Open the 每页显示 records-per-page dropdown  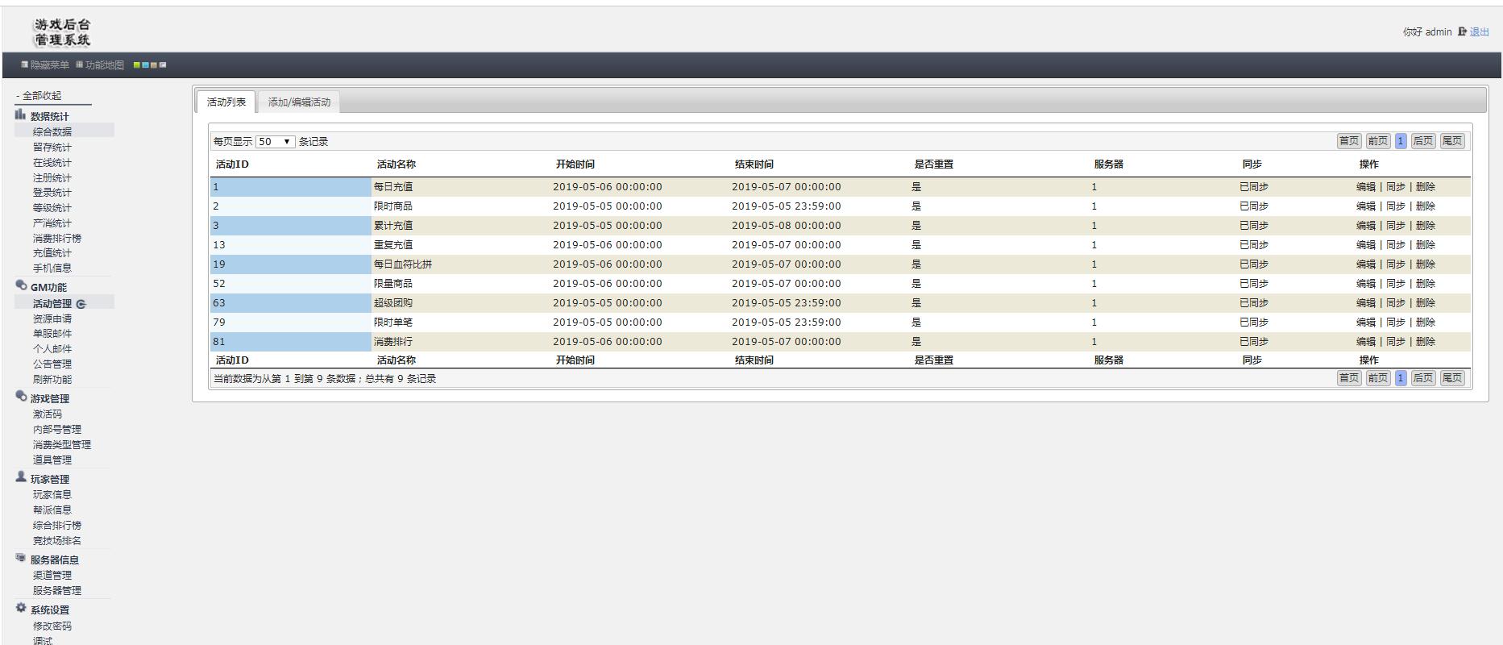275,142
